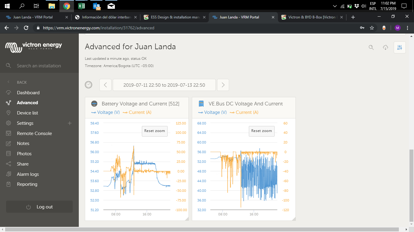This screenshot has height=232, width=414.
Task: Click the Battery chart resize corner handle
Action: (187, 219)
